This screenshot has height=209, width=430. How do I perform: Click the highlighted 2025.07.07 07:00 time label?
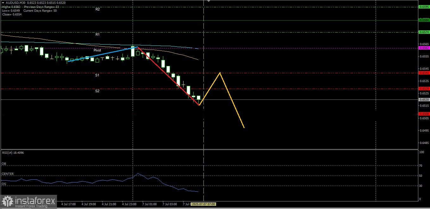(x=204, y=204)
